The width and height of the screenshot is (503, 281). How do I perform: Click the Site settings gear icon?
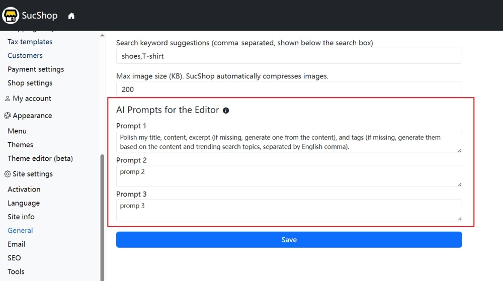pos(8,174)
